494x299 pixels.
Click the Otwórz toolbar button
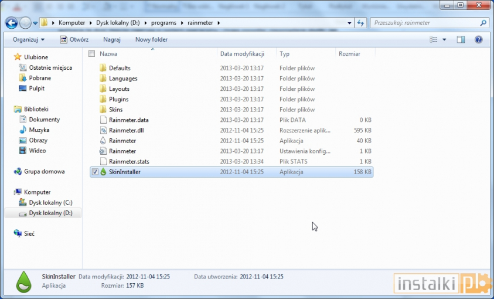[74, 39]
